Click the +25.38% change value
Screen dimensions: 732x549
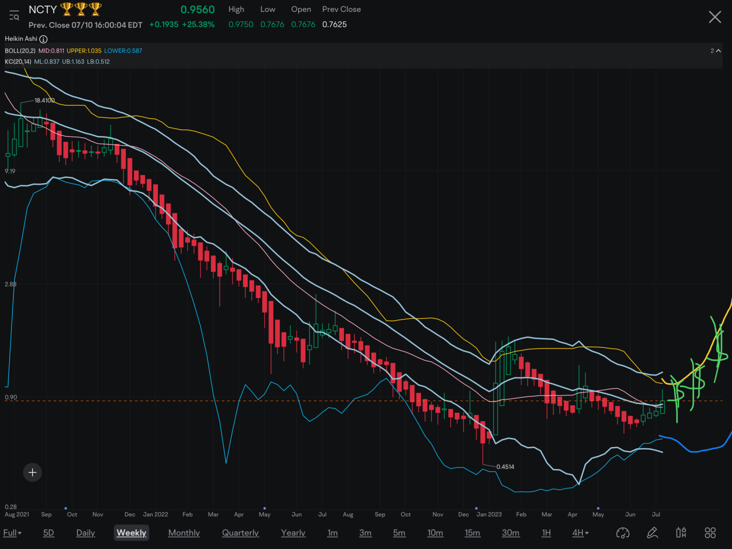coord(198,25)
